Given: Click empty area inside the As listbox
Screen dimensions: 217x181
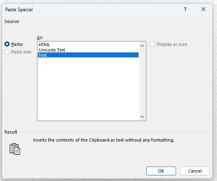Looking at the screenshot, I should coord(88,88).
